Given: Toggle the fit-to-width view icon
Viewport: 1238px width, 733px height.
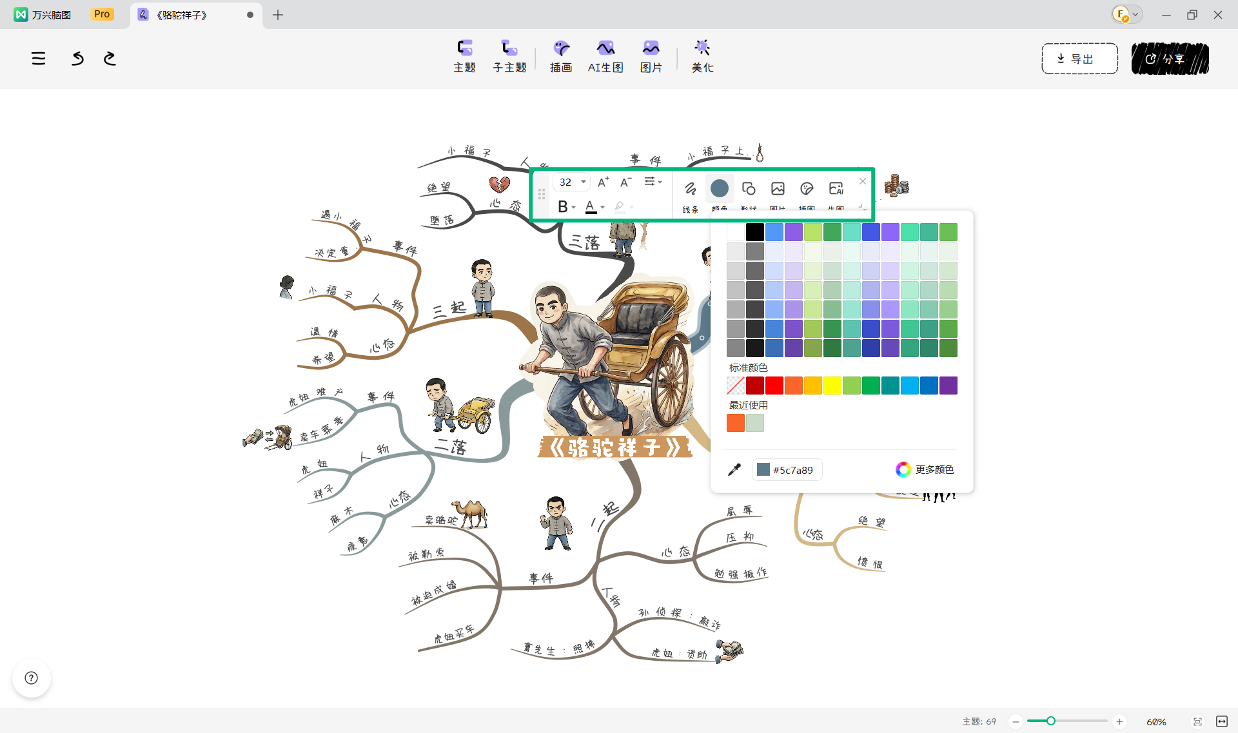Looking at the screenshot, I should point(1222,721).
